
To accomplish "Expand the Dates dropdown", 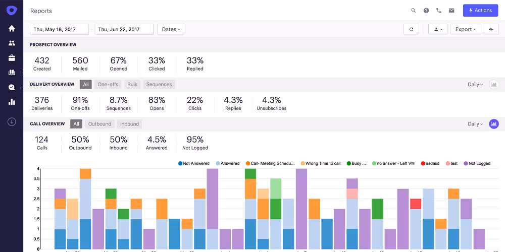I will (x=171, y=29).
